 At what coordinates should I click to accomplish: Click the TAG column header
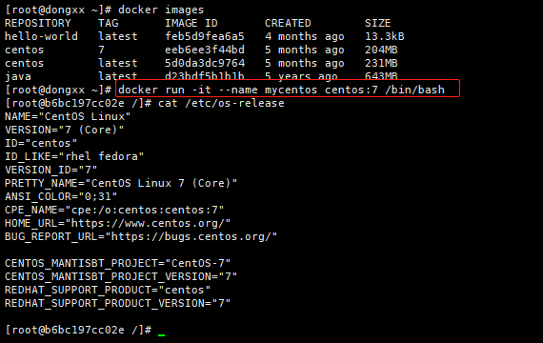point(108,23)
